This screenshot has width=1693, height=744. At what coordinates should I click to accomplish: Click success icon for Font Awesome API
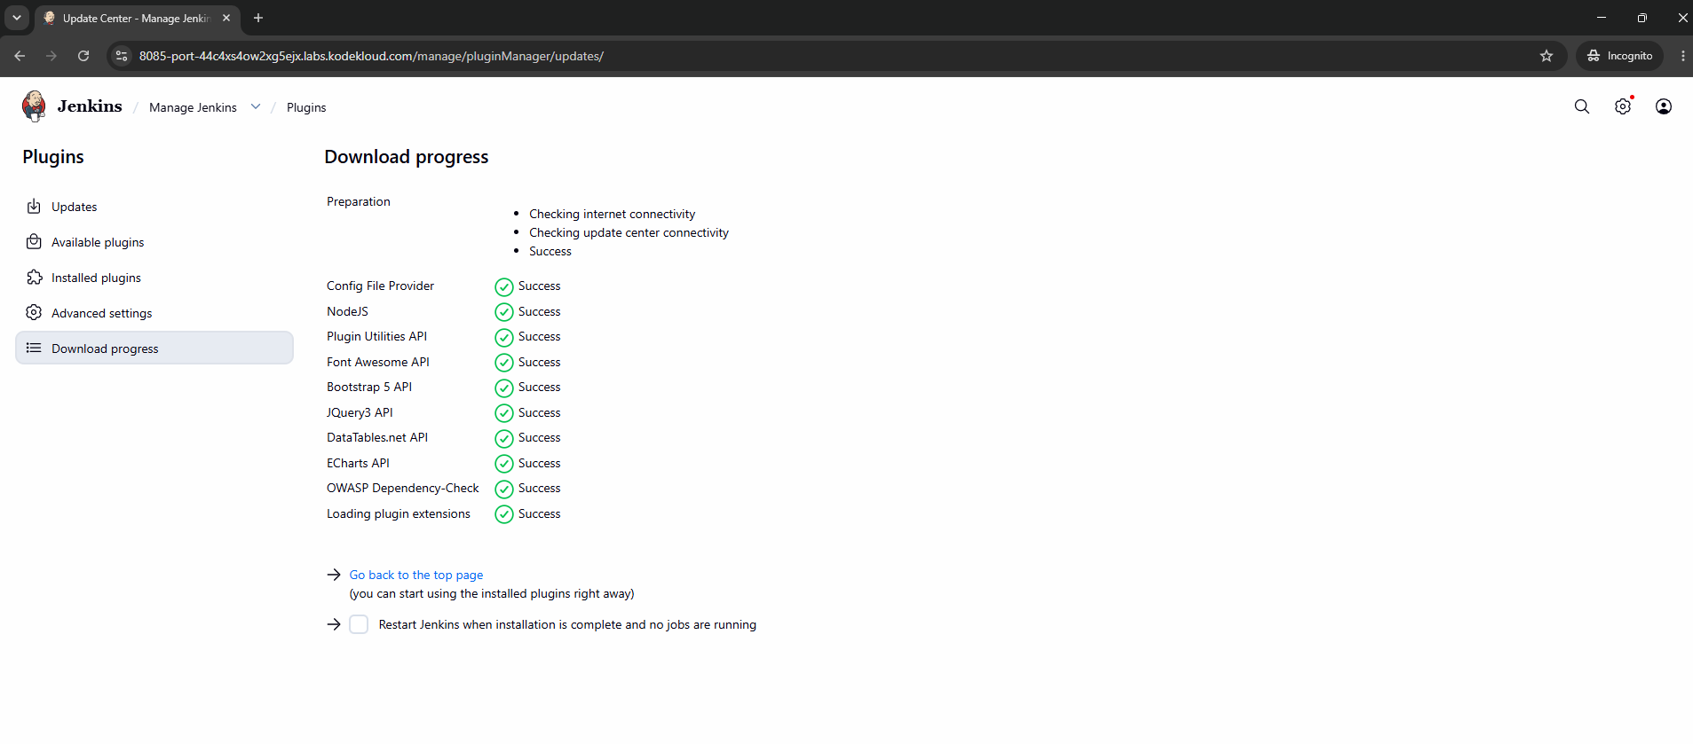(x=504, y=363)
